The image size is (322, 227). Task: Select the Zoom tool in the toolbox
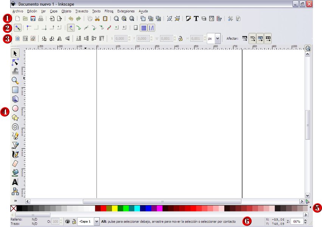coord(15,80)
